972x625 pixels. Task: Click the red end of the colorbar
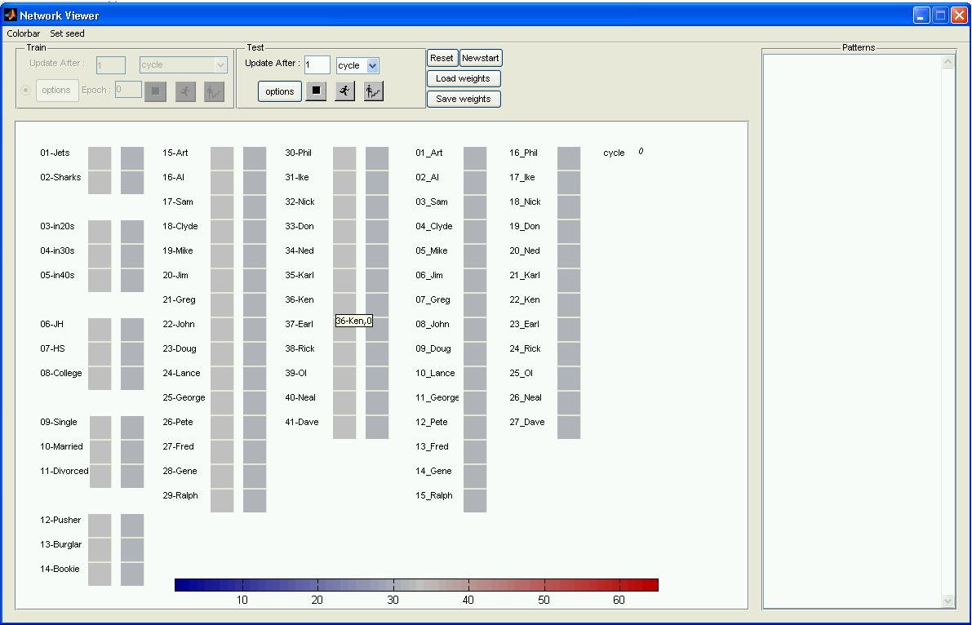[650, 584]
